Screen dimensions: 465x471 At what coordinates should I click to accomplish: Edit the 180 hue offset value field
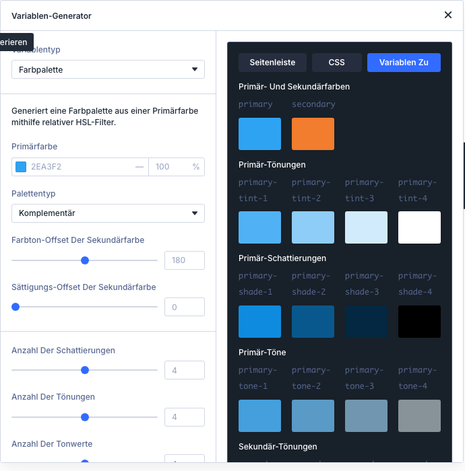(185, 260)
